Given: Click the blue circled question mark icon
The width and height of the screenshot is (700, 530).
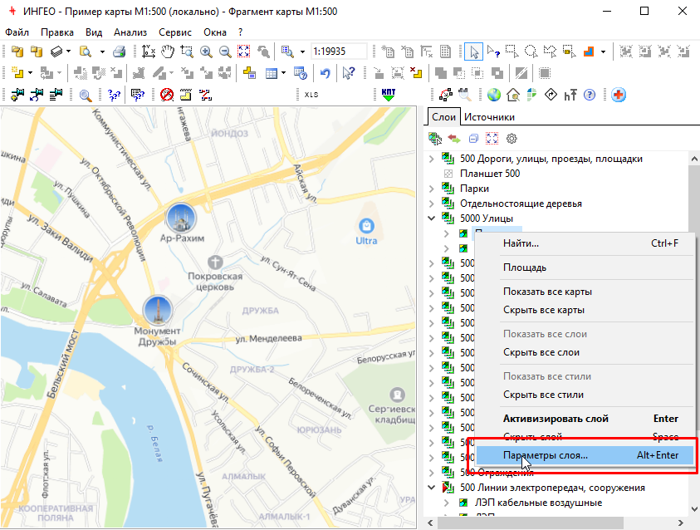Looking at the screenshot, I should coord(590,95).
